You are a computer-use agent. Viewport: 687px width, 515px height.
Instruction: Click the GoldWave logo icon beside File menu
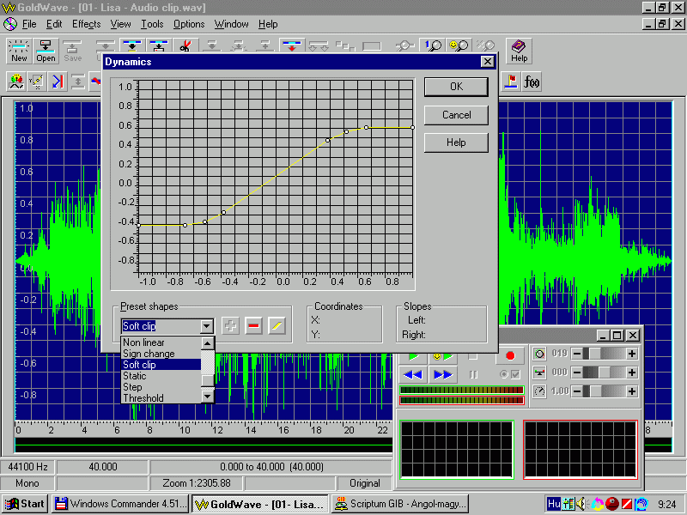point(10,24)
